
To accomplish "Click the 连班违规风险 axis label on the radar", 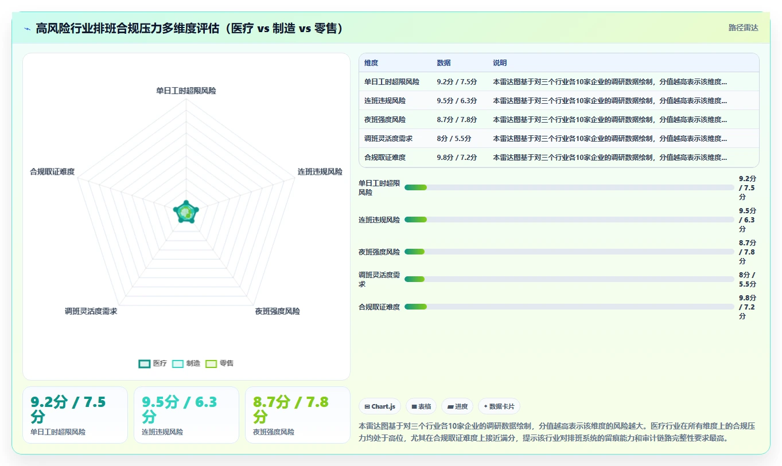I will [x=320, y=171].
